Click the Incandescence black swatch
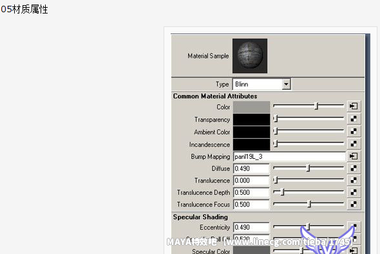Viewport: 380px width, 254px height. (251, 145)
